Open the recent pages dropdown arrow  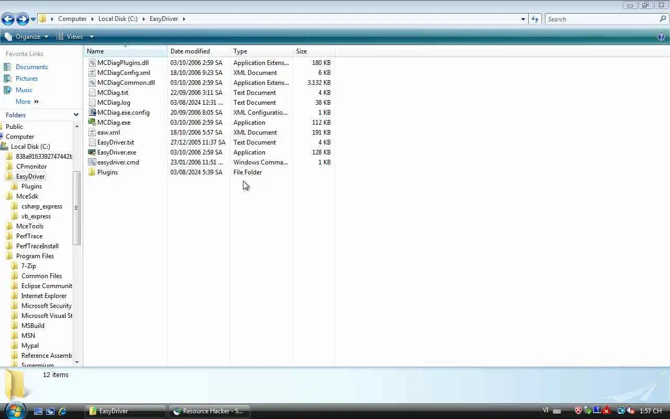pos(33,19)
